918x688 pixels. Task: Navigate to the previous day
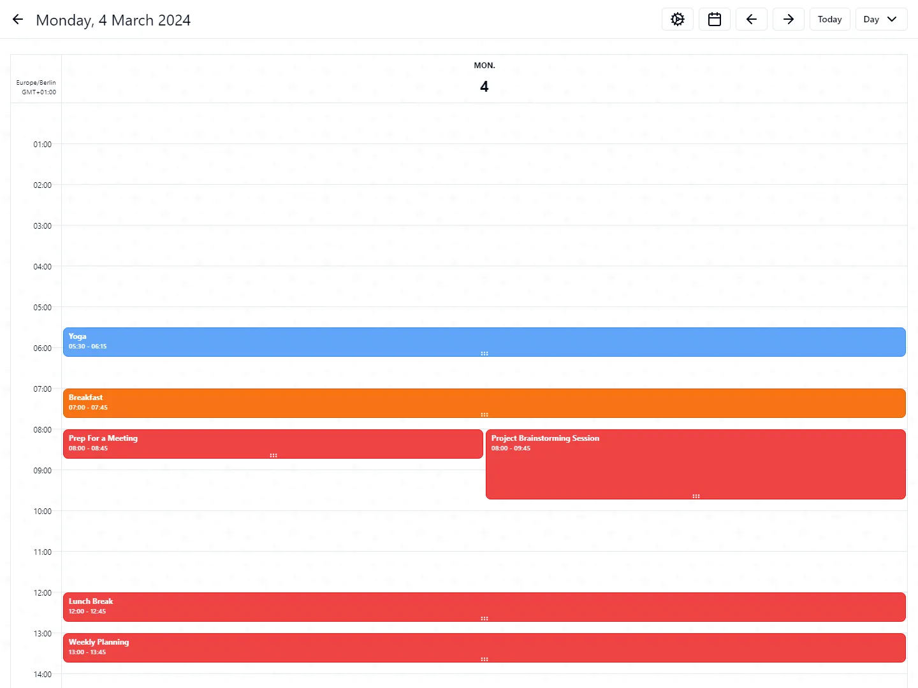[751, 19]
